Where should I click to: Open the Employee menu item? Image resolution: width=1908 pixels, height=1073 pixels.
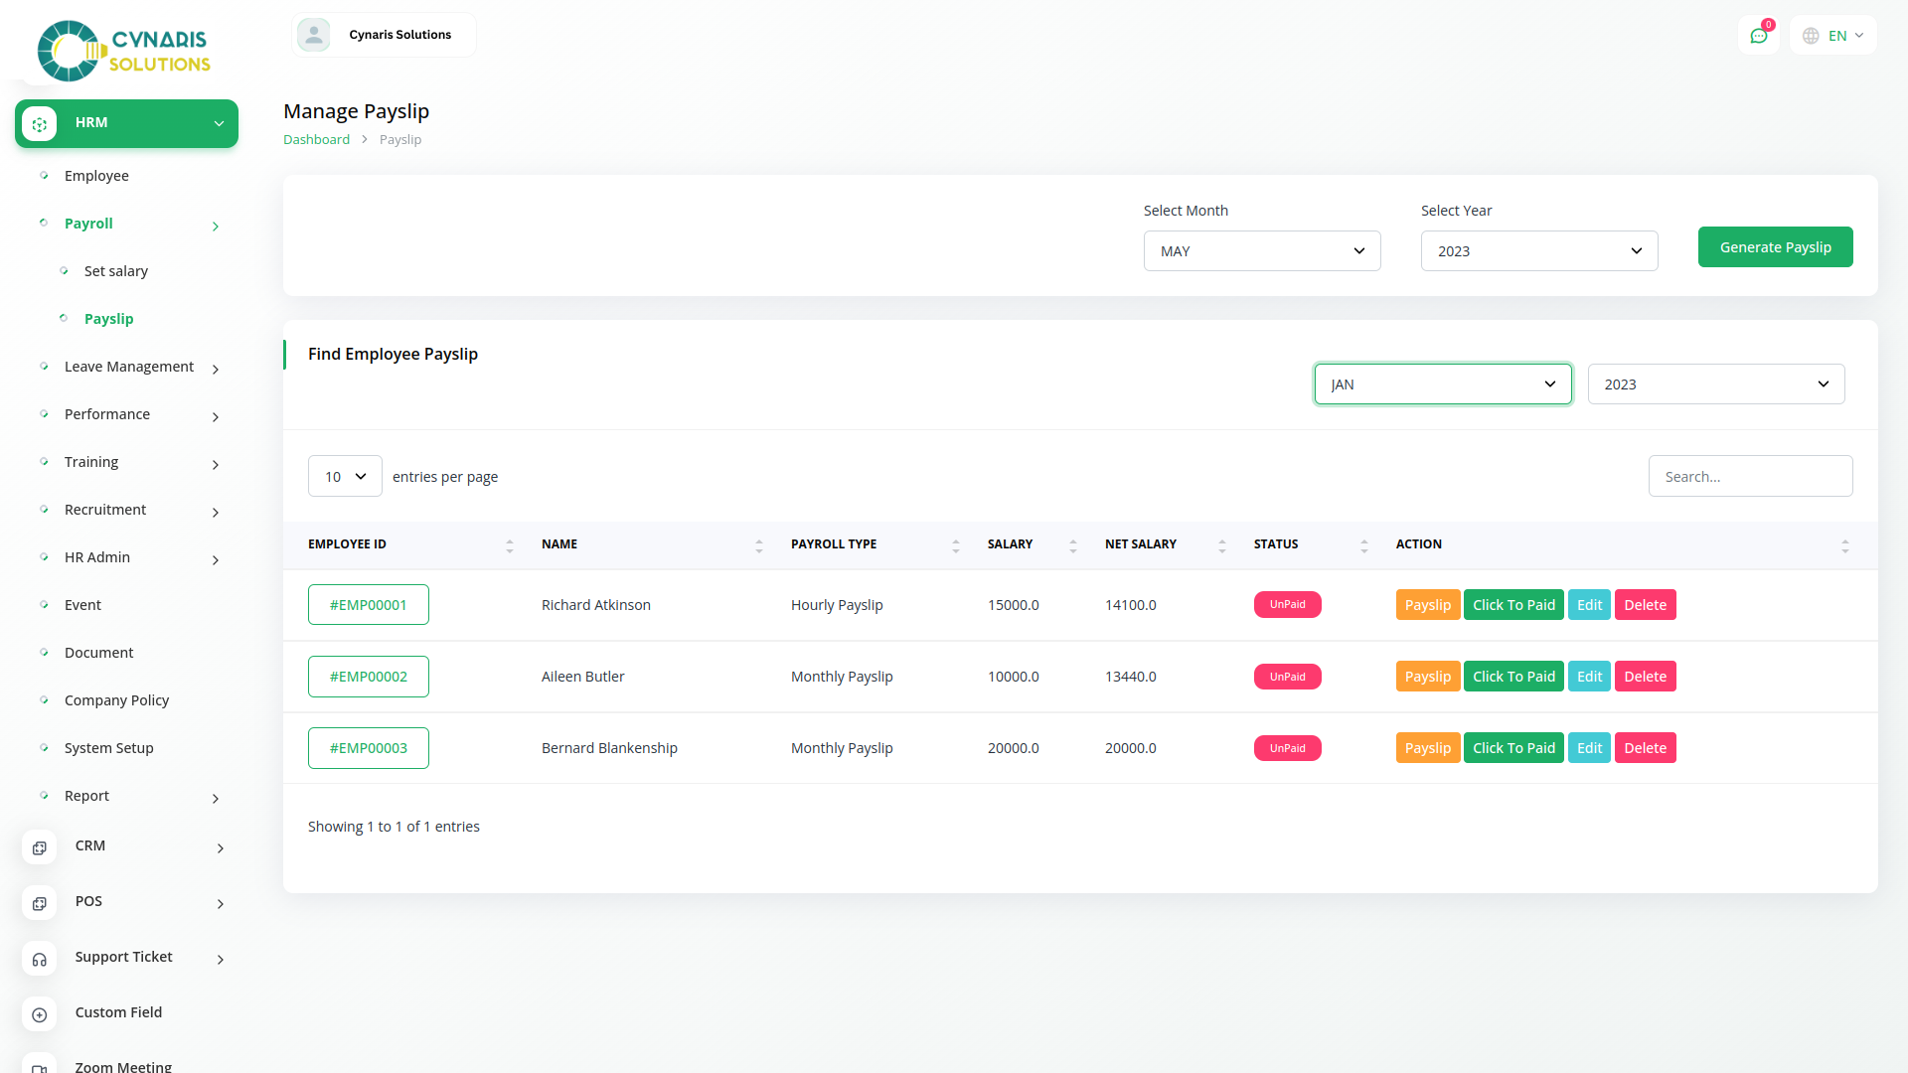[x=96, y=176]
